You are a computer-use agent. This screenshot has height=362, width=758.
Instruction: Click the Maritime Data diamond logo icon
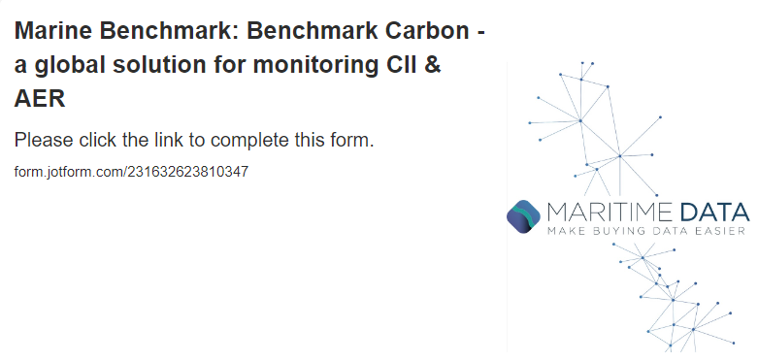coord(523,216)
